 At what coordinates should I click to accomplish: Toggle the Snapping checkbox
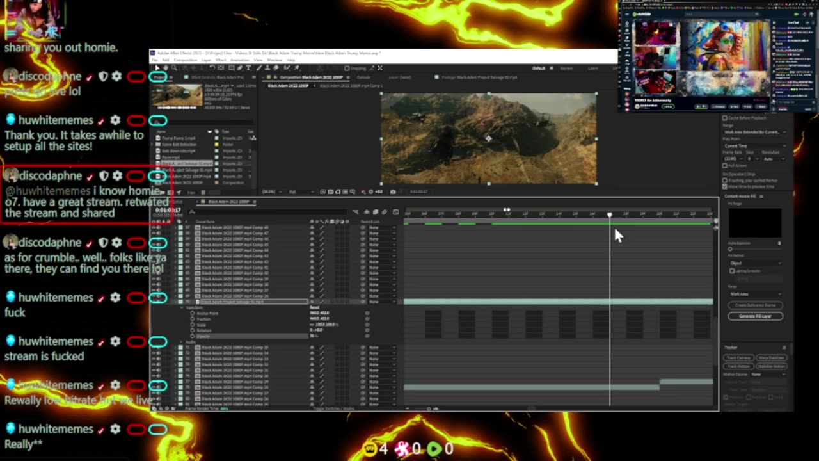coord(347,68)
